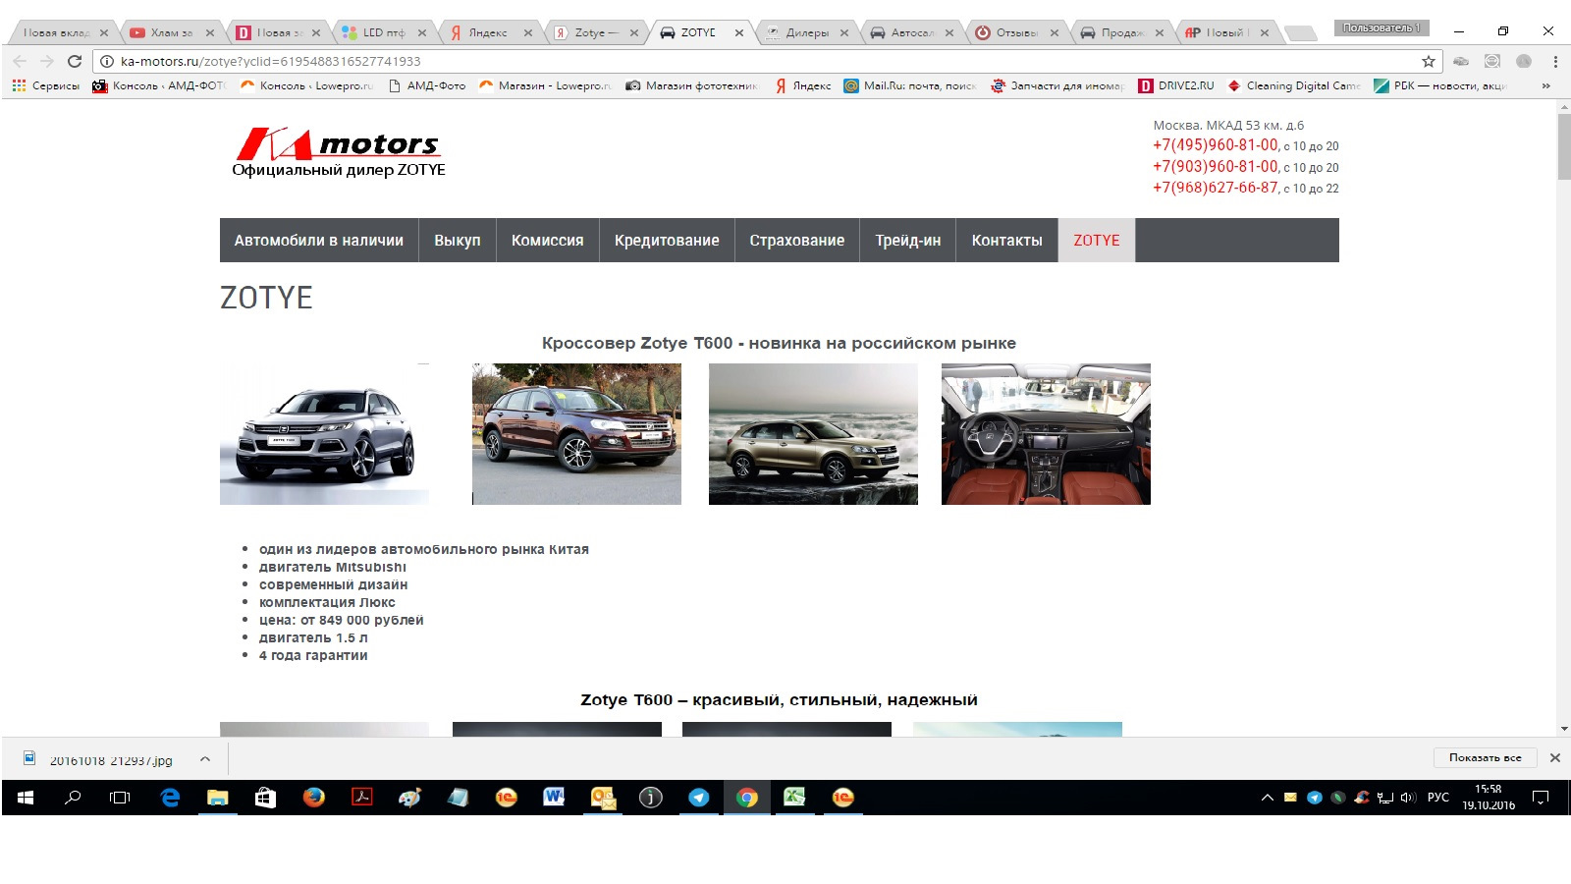Reload the page with the refresh icon

click(x=75, y=61)
